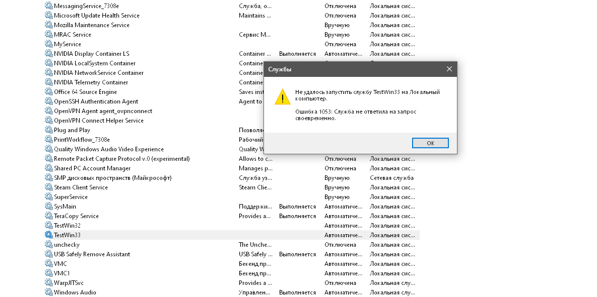Viewport: 597px width, 297px height.
Task: Click 'Maintains ...' description text
Action: 255,16
